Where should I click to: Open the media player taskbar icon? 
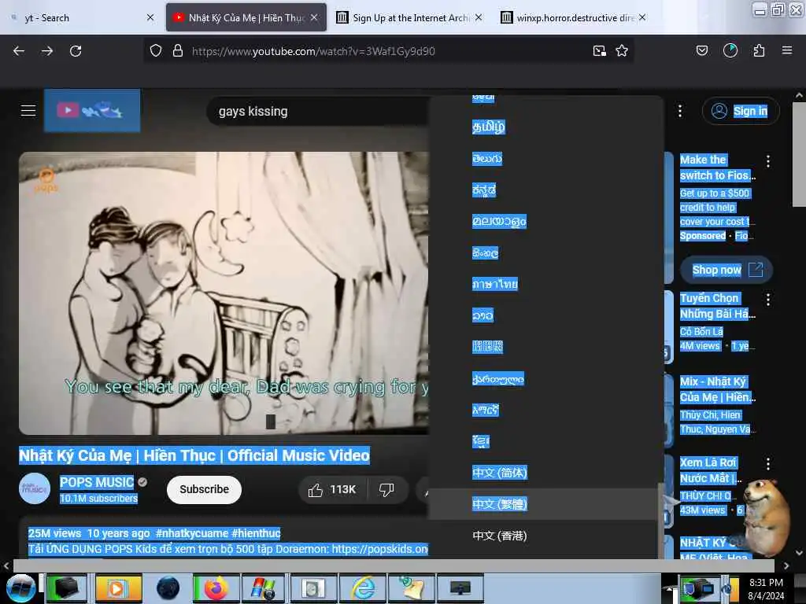118,588
